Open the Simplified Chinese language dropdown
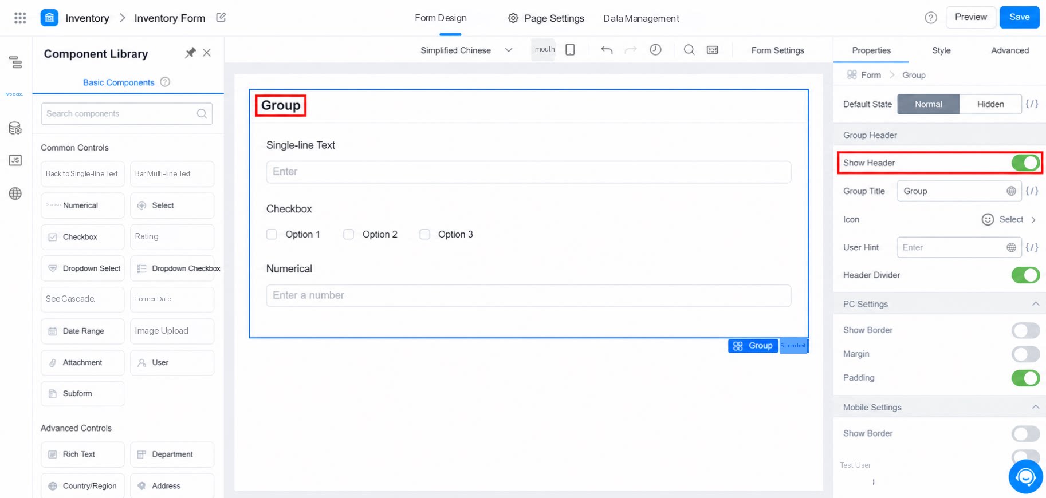The width and height of the screenshot is (1046, 498). click(x=466, y=50)
